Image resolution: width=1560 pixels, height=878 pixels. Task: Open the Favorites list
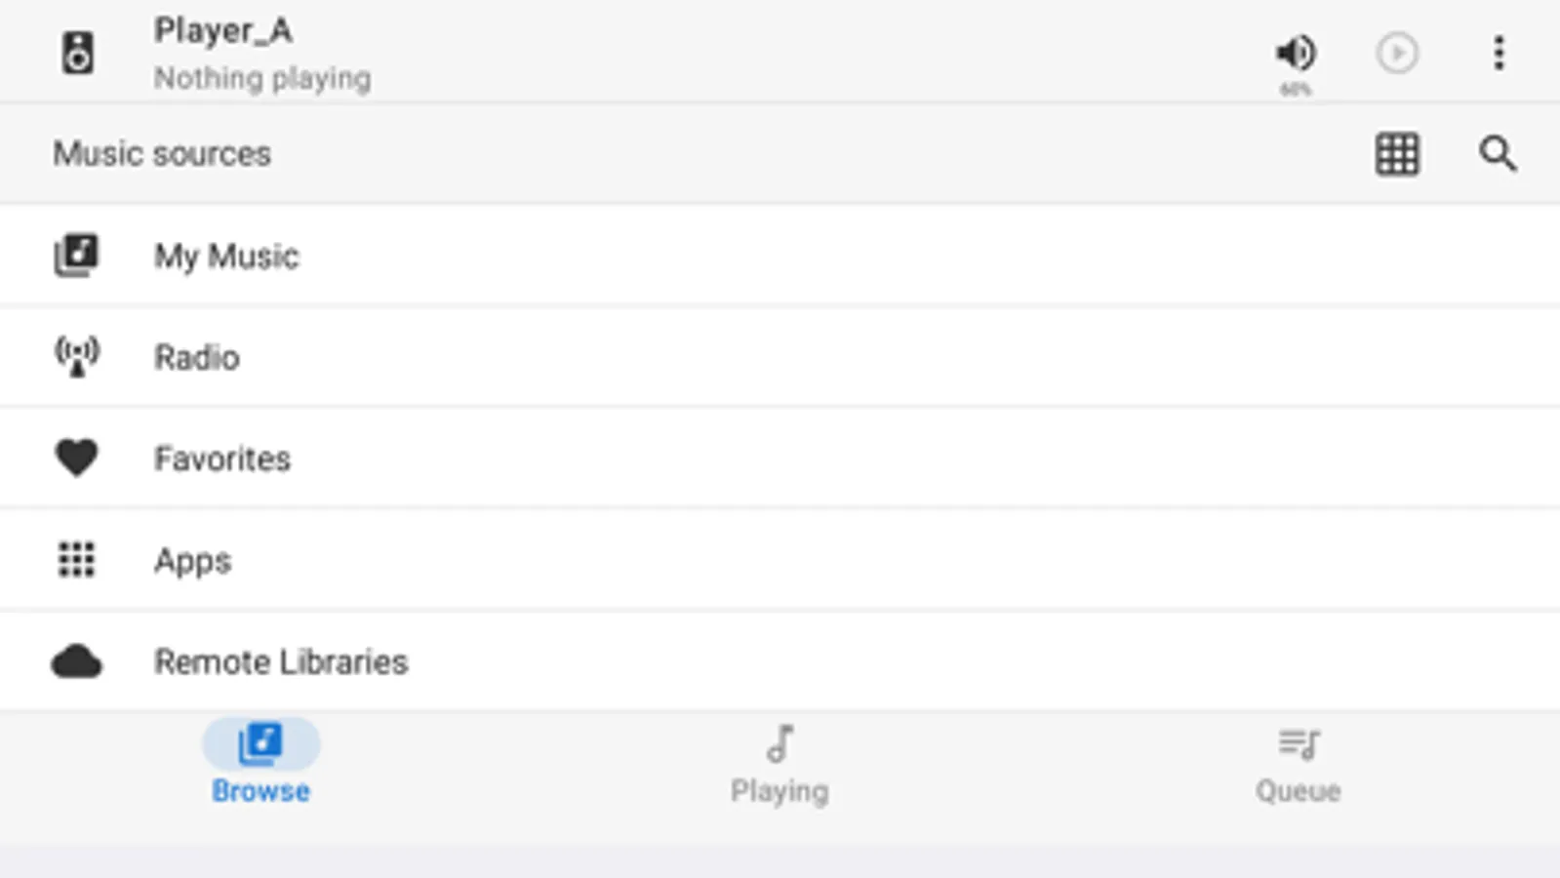click(x=222, y=459)
